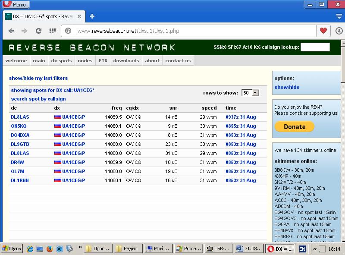Open the FT8 navigation tab
The width and height of the screenshot is (345, 255).
coord(103,60)
